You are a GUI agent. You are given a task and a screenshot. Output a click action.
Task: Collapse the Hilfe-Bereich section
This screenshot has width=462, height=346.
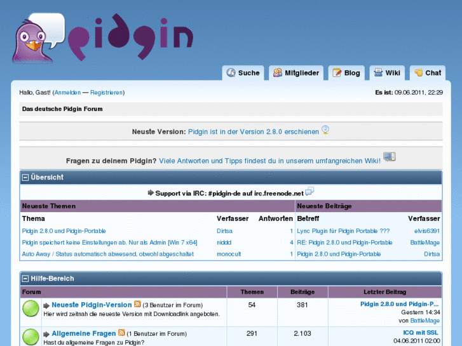click(25, 278)
